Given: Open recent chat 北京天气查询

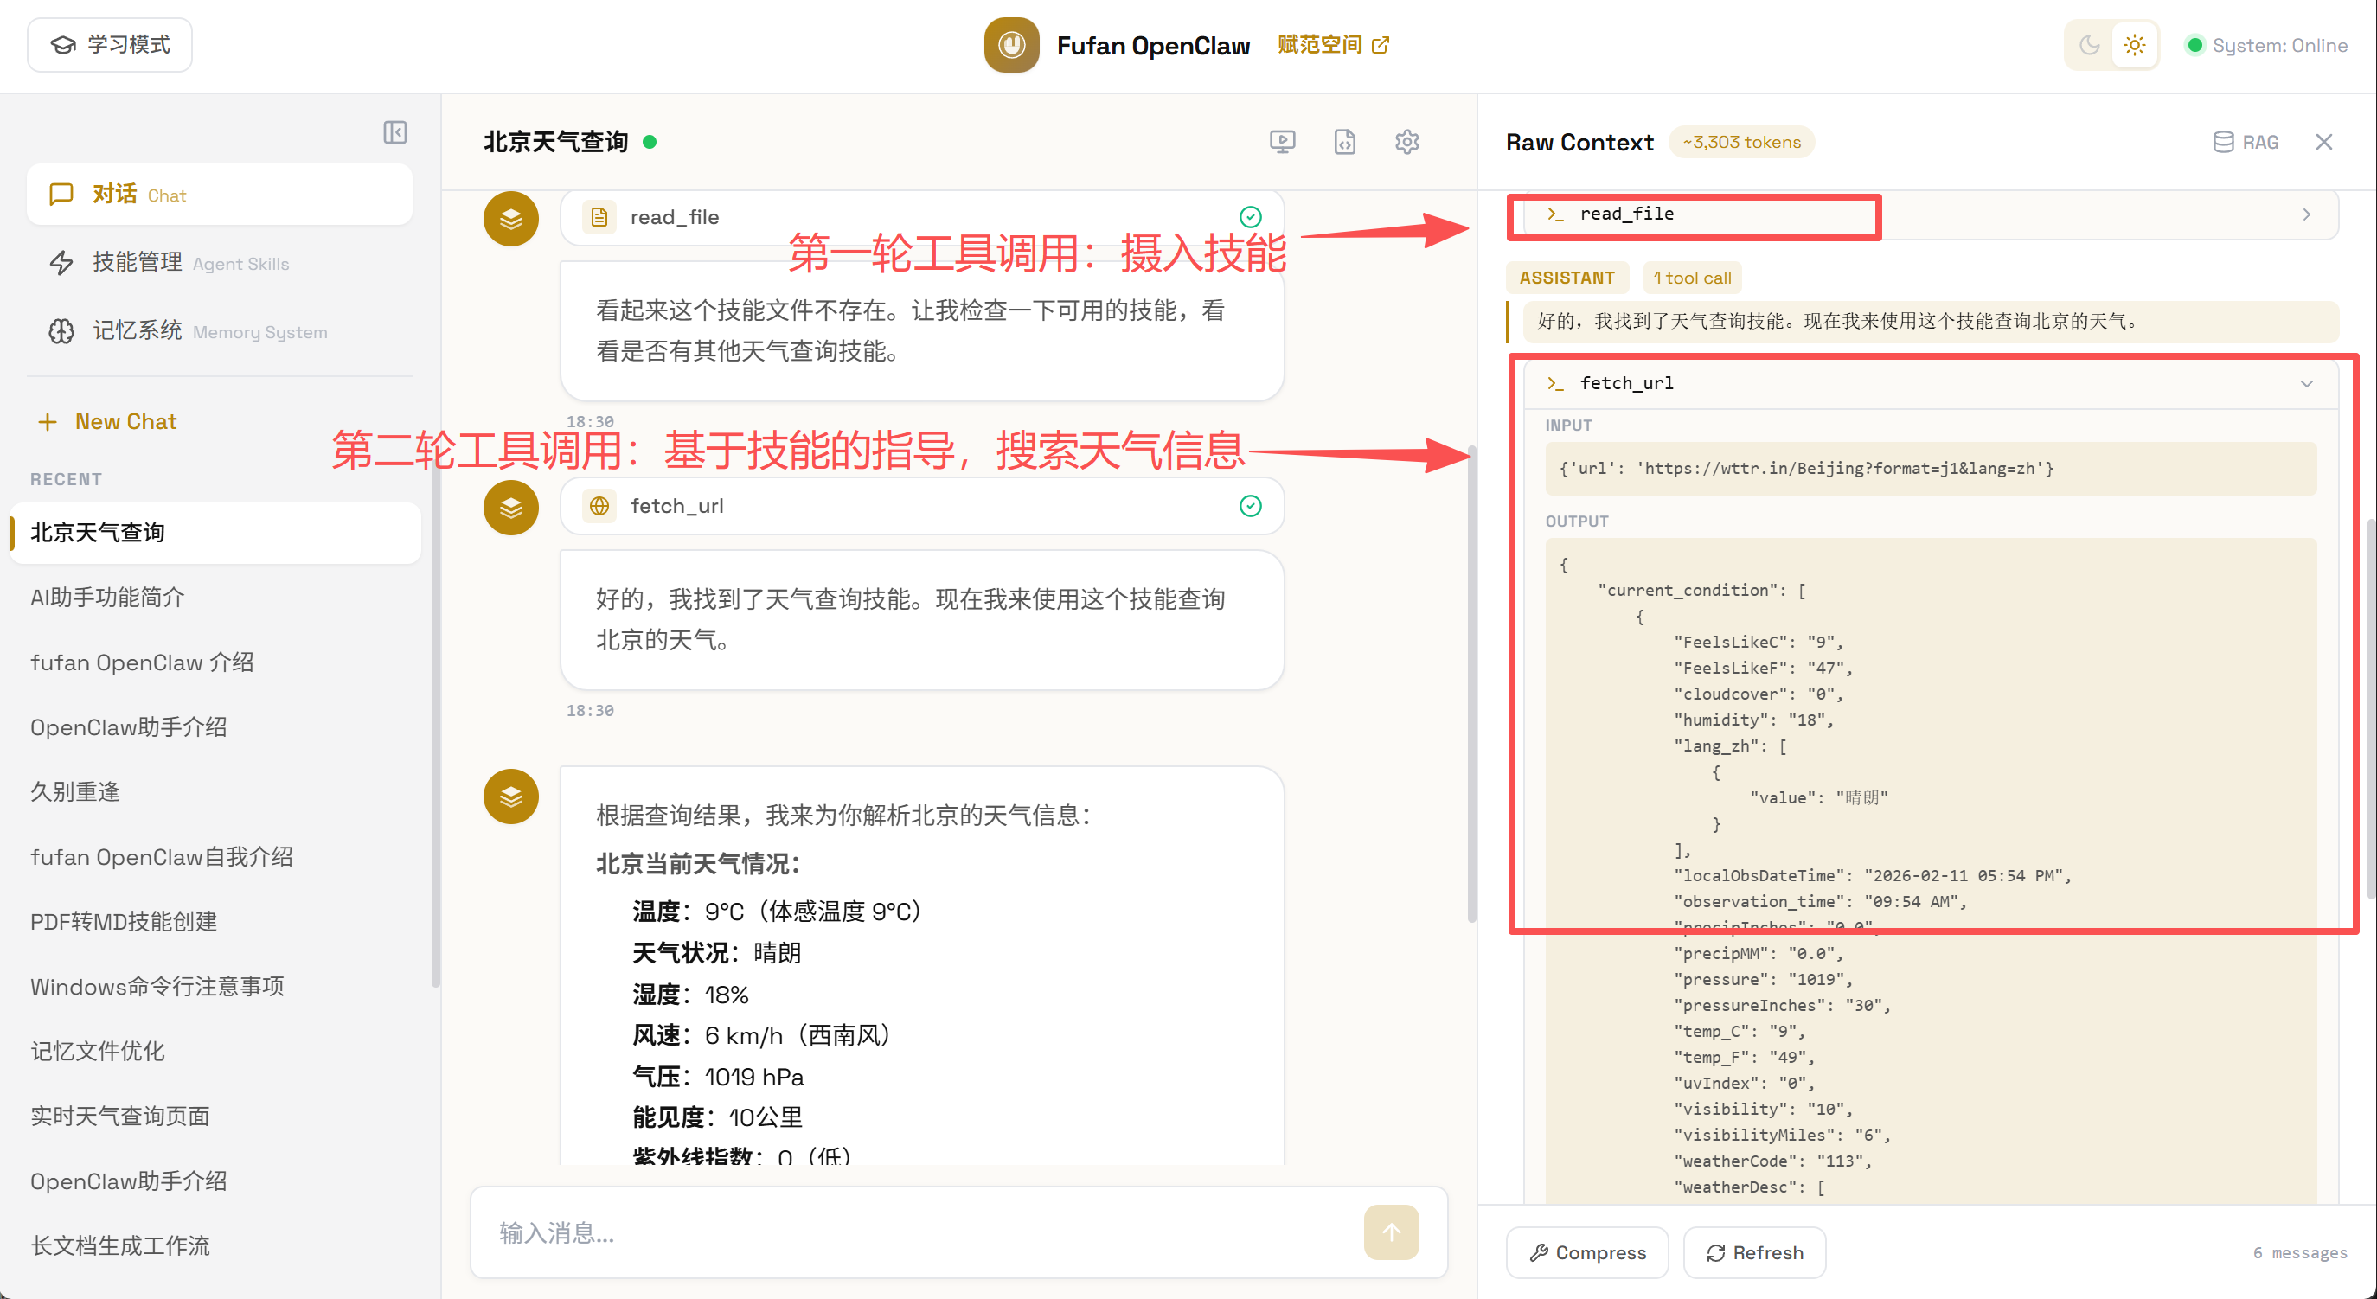Looking at the screenshot, I should tap(216, 533).
